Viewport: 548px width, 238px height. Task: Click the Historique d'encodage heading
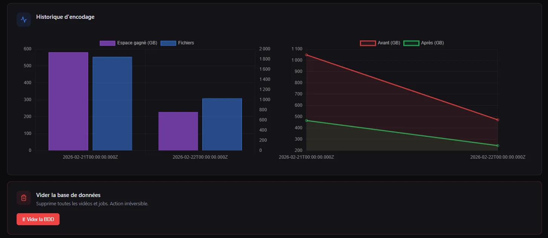coord(65,17)
